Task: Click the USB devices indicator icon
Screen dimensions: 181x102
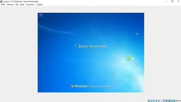Action: pyautogui.click(x=159, y=101)
